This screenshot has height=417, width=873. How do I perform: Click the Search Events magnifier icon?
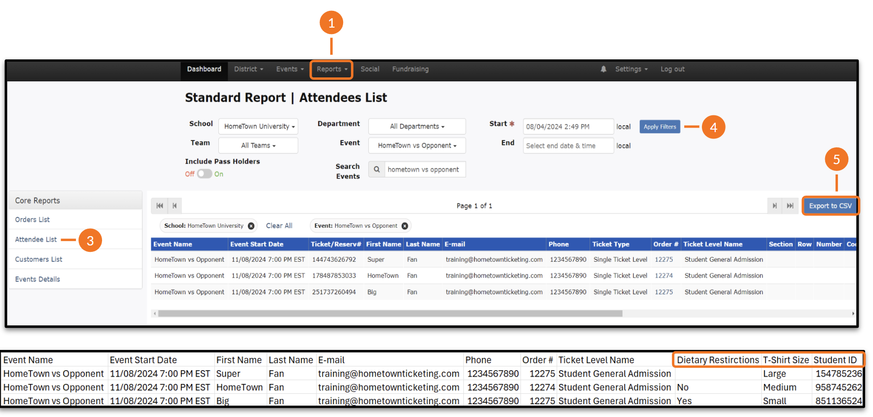click(x=377, y=170)
